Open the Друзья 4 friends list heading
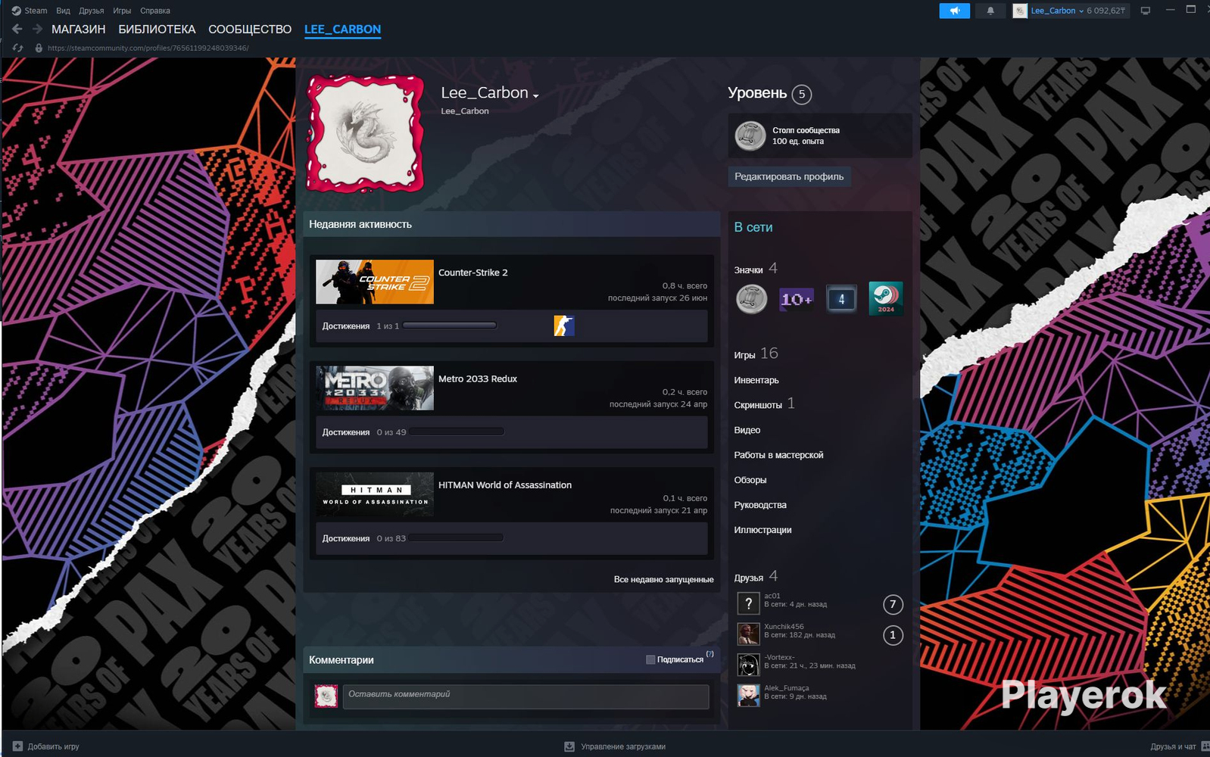1210x757 pixels. [x=756, y=577]
